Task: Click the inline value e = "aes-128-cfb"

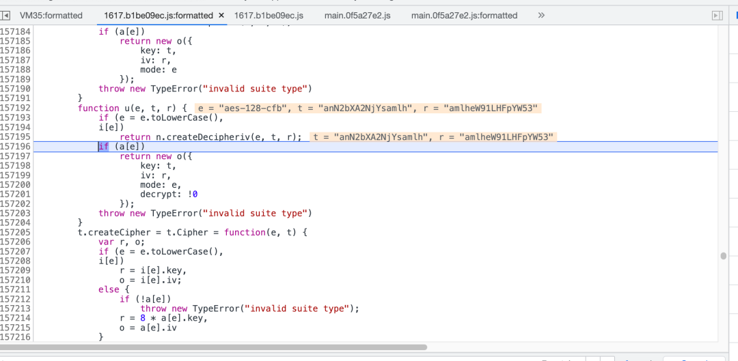Action: (x=243, y=108)
